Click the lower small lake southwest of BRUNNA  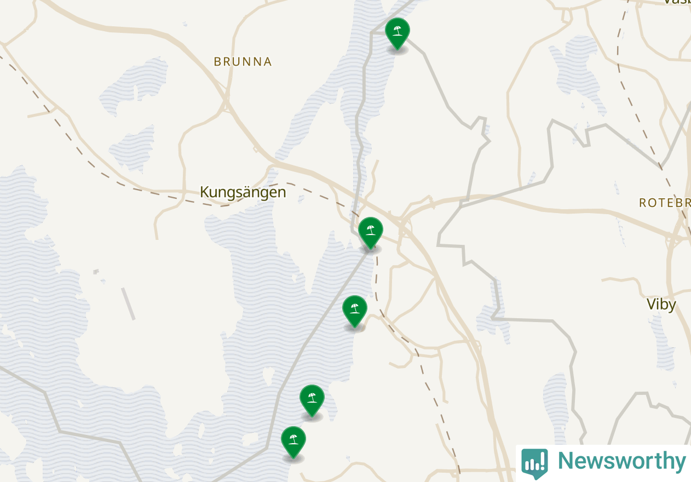tap(133, 148)
